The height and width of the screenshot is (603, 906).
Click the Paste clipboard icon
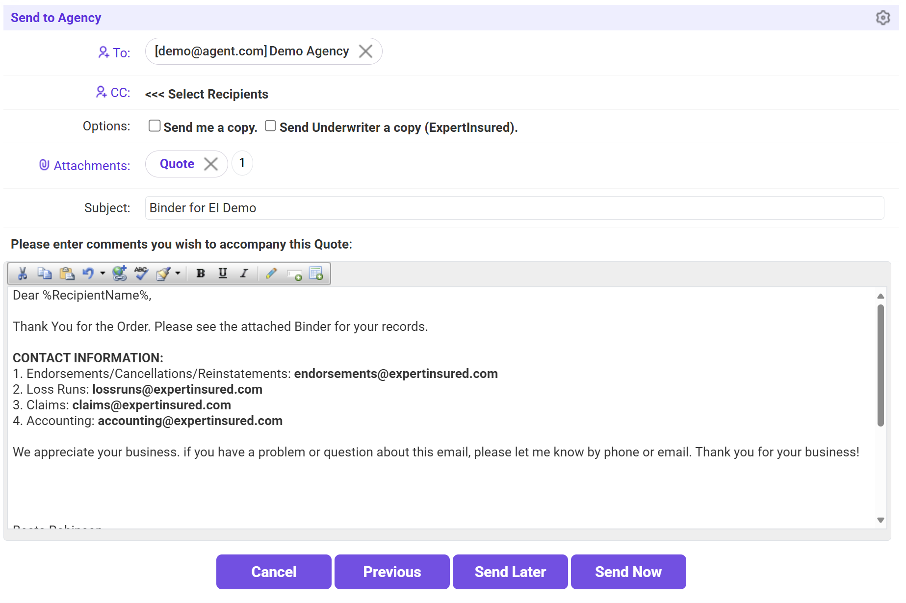point(67,274)
